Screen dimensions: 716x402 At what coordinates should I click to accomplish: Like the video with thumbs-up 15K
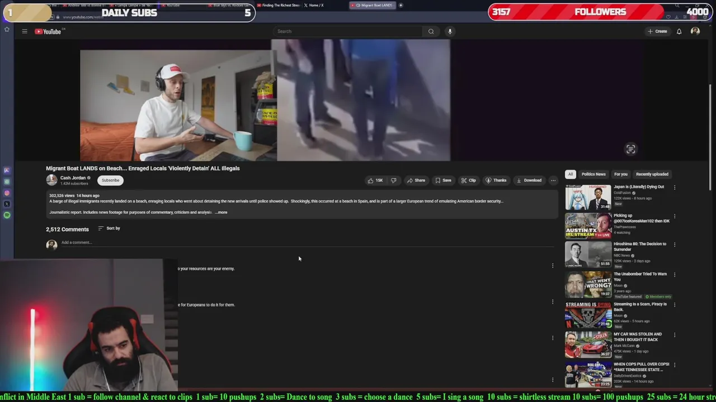(x=375, y=180)
